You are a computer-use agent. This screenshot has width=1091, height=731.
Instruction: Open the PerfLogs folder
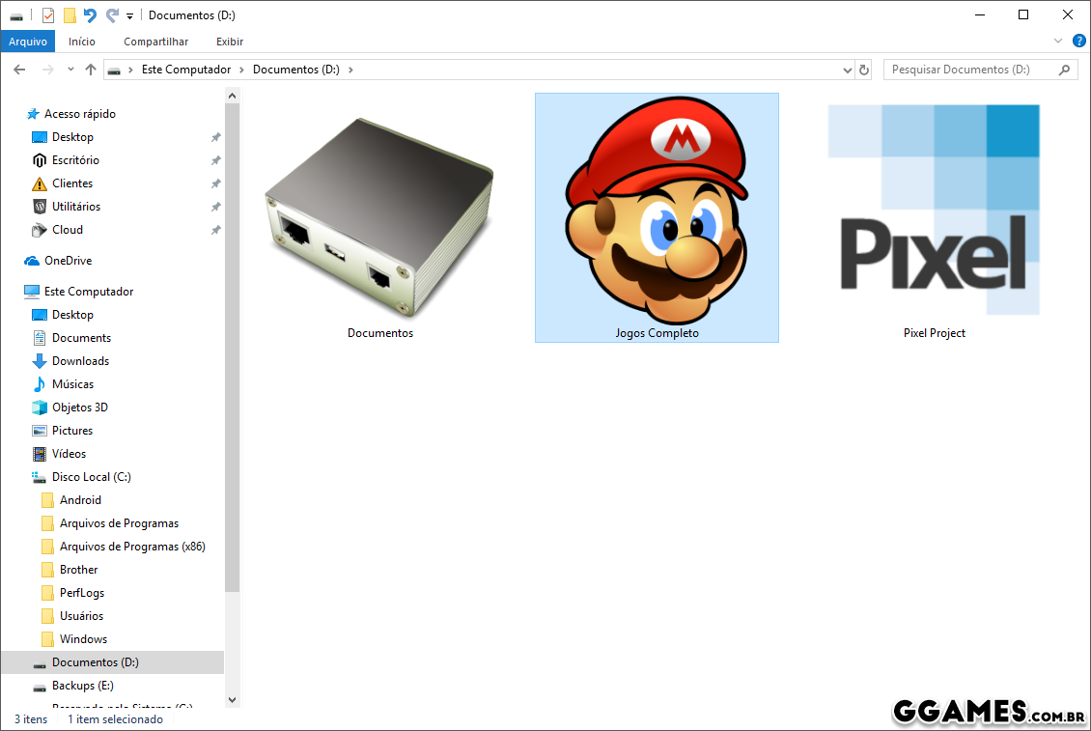point(81,593)
